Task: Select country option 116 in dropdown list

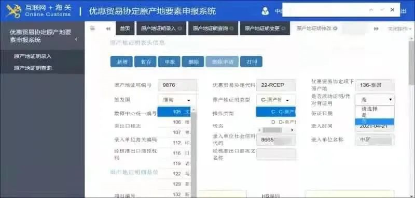Action: (x=174, y=153)
